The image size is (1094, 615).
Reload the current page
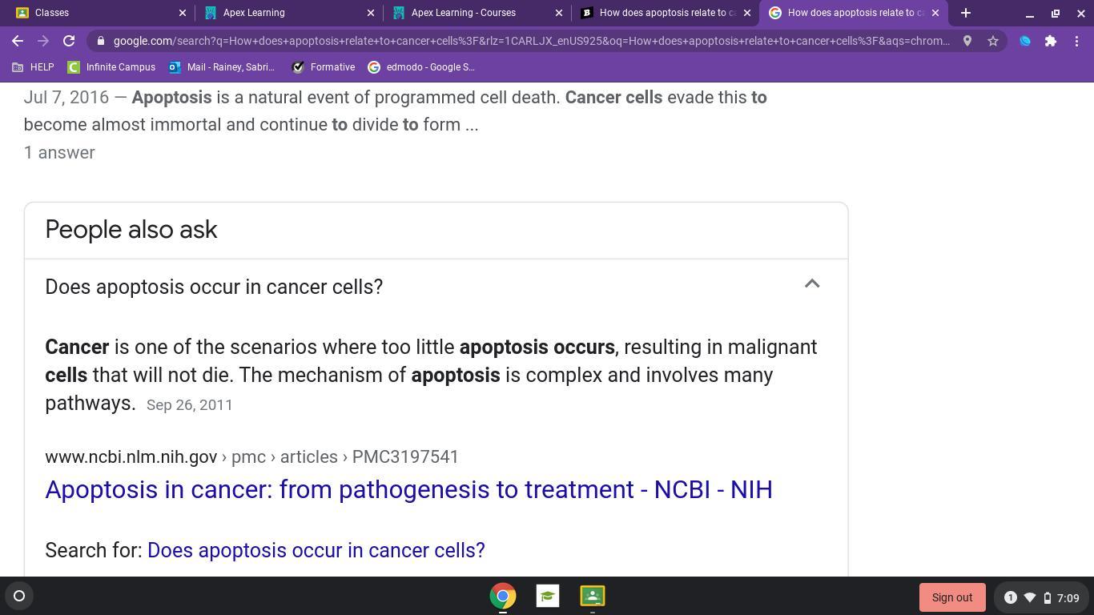[69, 41]
